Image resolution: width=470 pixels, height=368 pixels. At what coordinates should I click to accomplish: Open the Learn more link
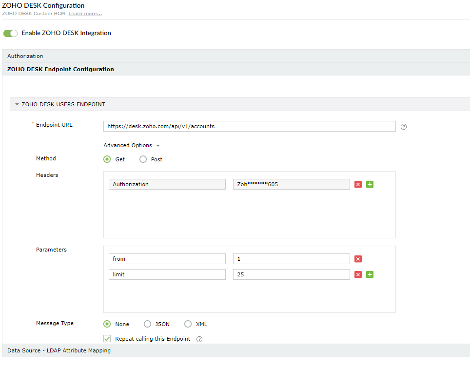(x=85, y=13)
